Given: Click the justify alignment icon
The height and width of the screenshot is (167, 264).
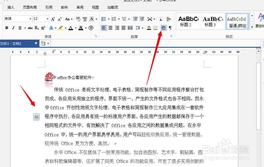Looking at the screenshot, I should (124, 28).
